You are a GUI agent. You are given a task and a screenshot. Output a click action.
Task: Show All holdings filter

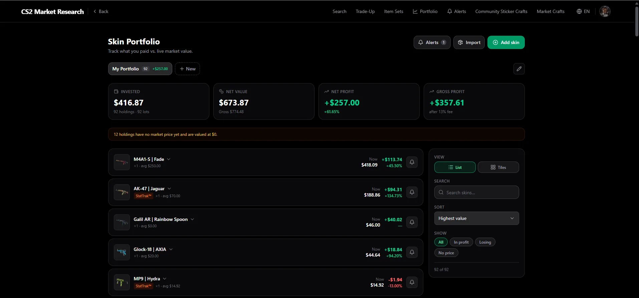click(441, 242)
